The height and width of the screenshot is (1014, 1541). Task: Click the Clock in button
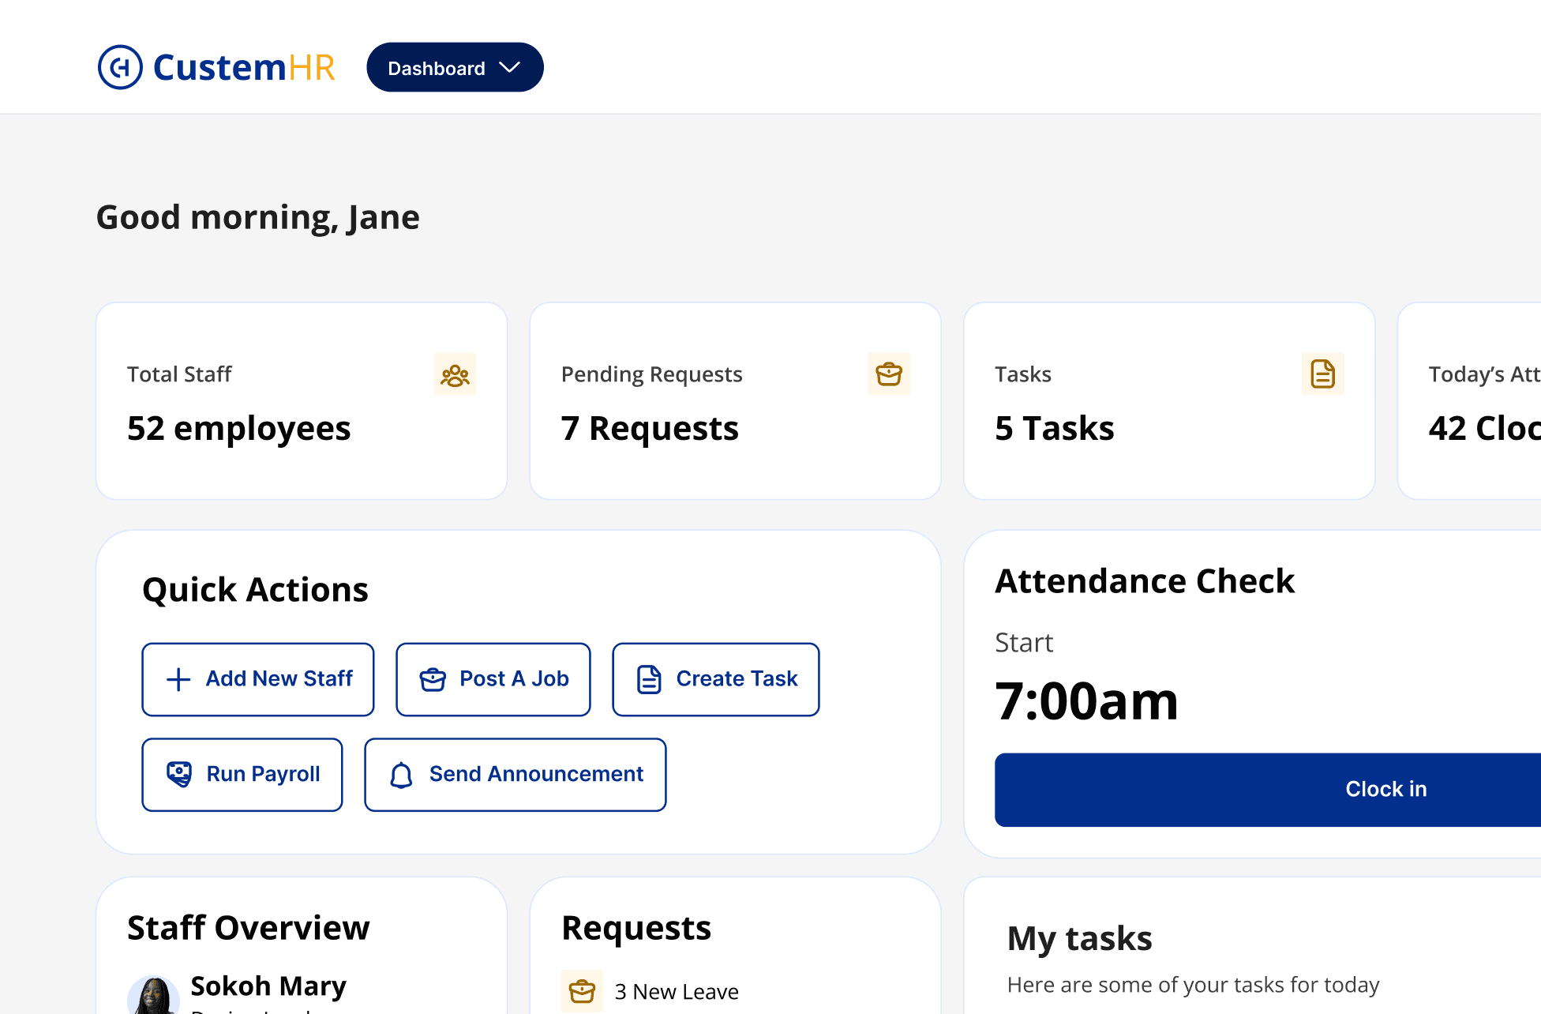(1385, 789)
